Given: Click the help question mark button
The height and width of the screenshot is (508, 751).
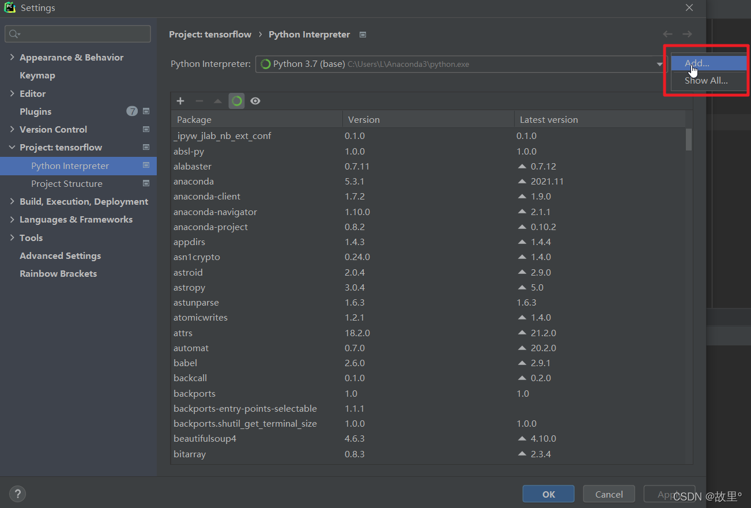Looking at the screenshot, I should pyautogui.click(x=18, y=494).
